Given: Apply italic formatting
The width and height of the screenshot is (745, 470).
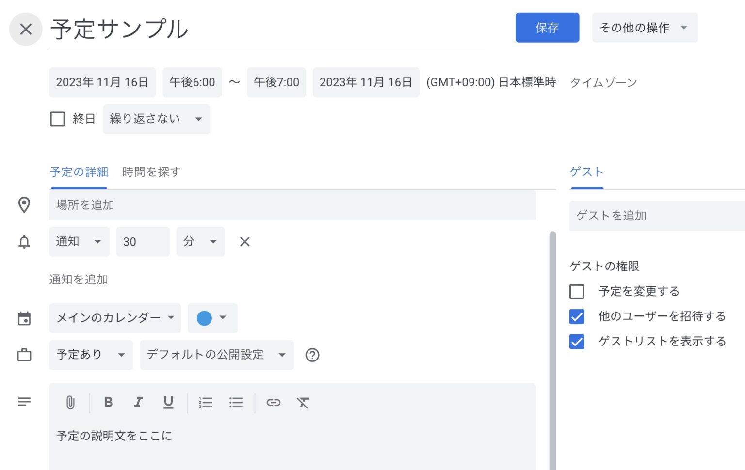Looking at the screenshot, I should pos(138,402).
